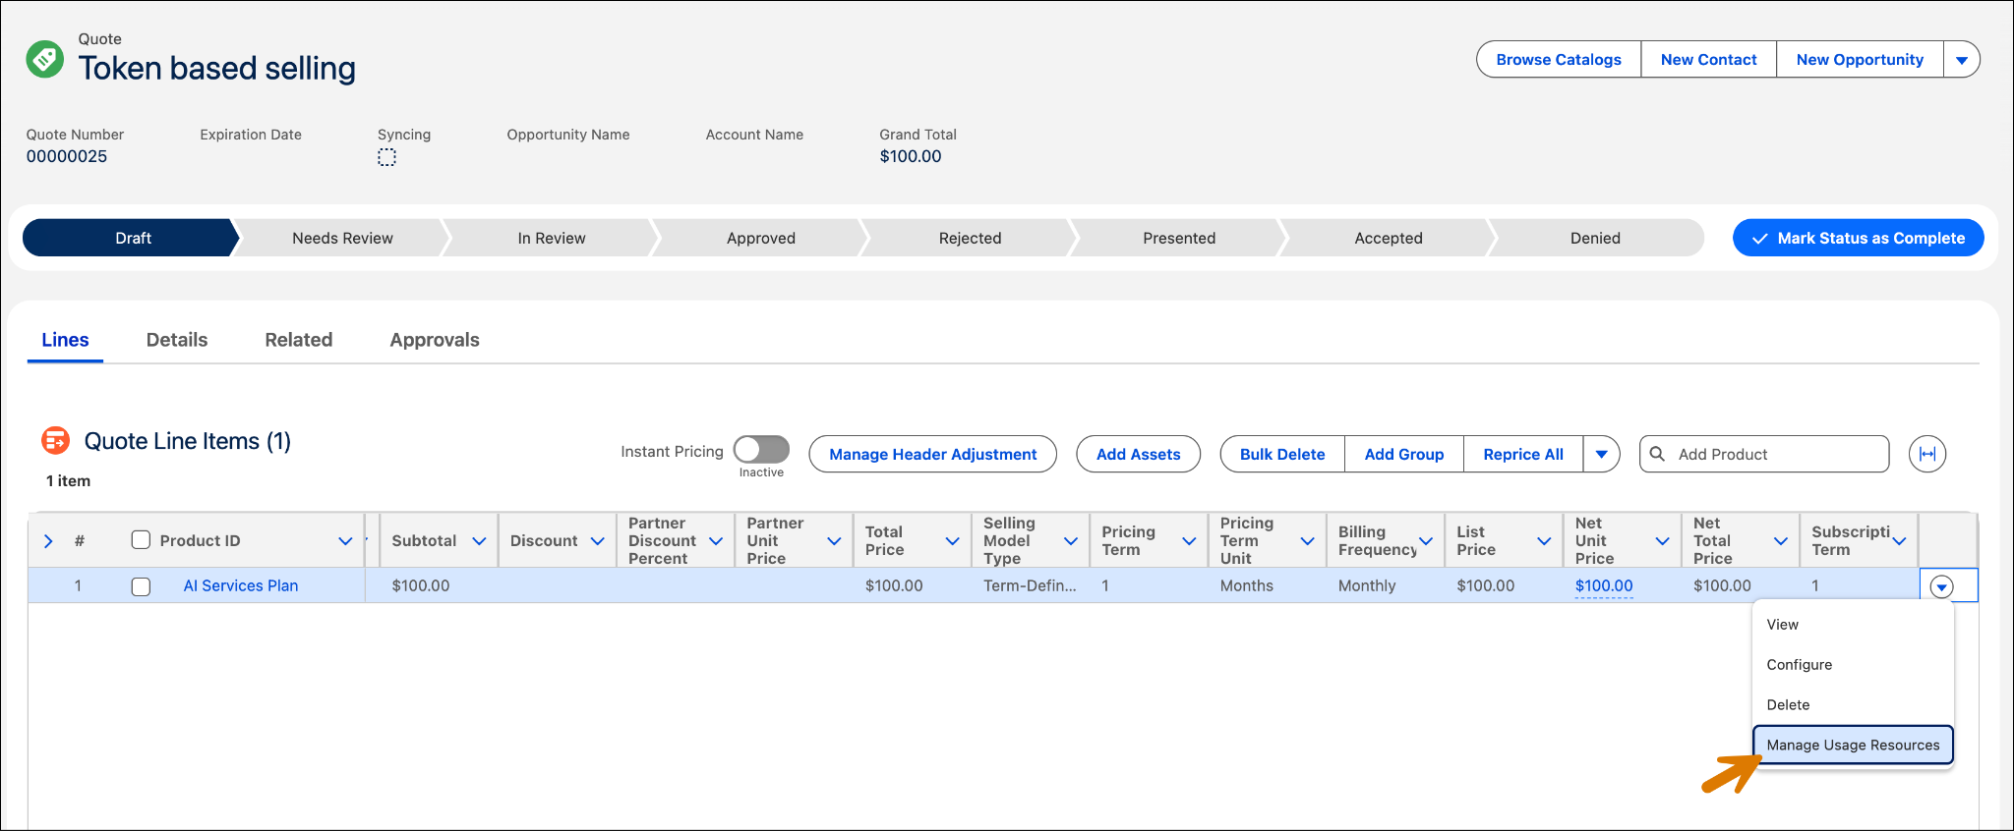
Task: Expand all rows using header chevron
Action: tap(48, 540)
